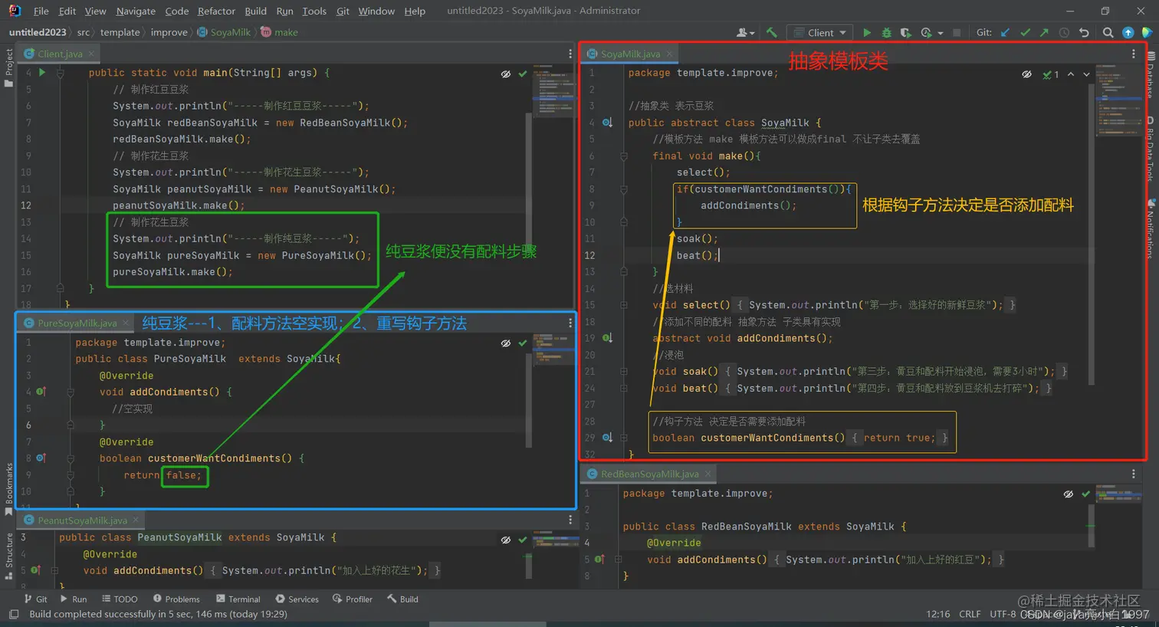Screen dimensions: 1159x627
Task: Click the Git update project arrow
Action: [x=1005, y=33]
